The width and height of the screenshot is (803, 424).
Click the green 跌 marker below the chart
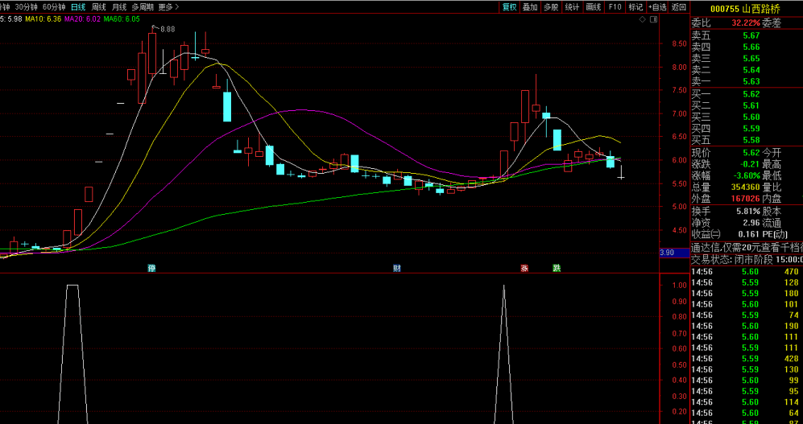tap(557, 268)
